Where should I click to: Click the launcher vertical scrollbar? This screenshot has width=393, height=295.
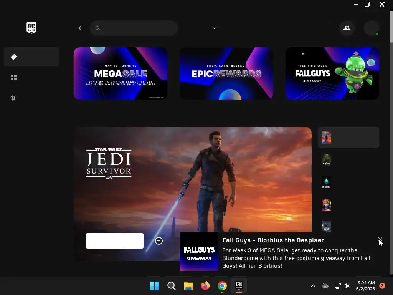[x=391, y=26]
